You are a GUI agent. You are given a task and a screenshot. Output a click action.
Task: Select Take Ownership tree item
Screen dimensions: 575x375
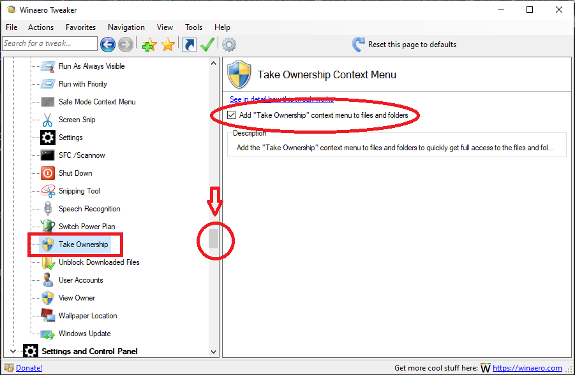[84, 244]
